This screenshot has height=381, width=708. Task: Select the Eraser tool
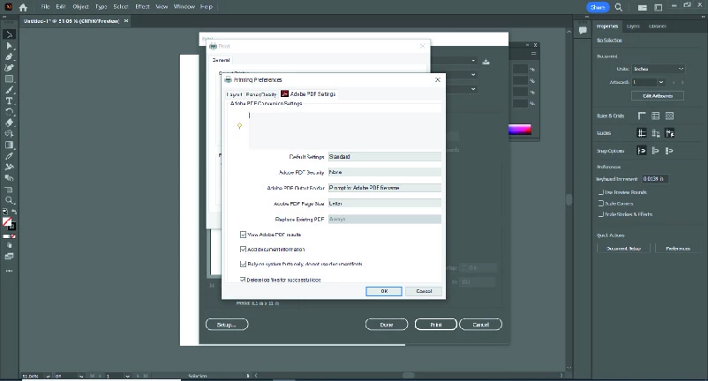pos(9,123)
